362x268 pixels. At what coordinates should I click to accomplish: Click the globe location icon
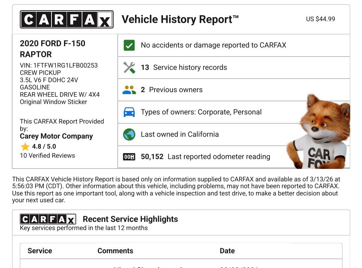(x=129, y=135)
